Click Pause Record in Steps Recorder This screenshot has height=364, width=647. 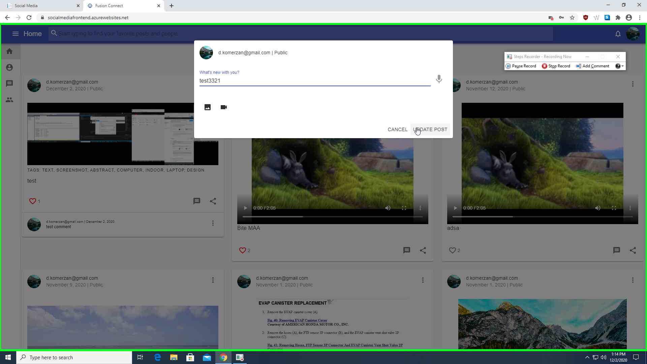point(521,66)
